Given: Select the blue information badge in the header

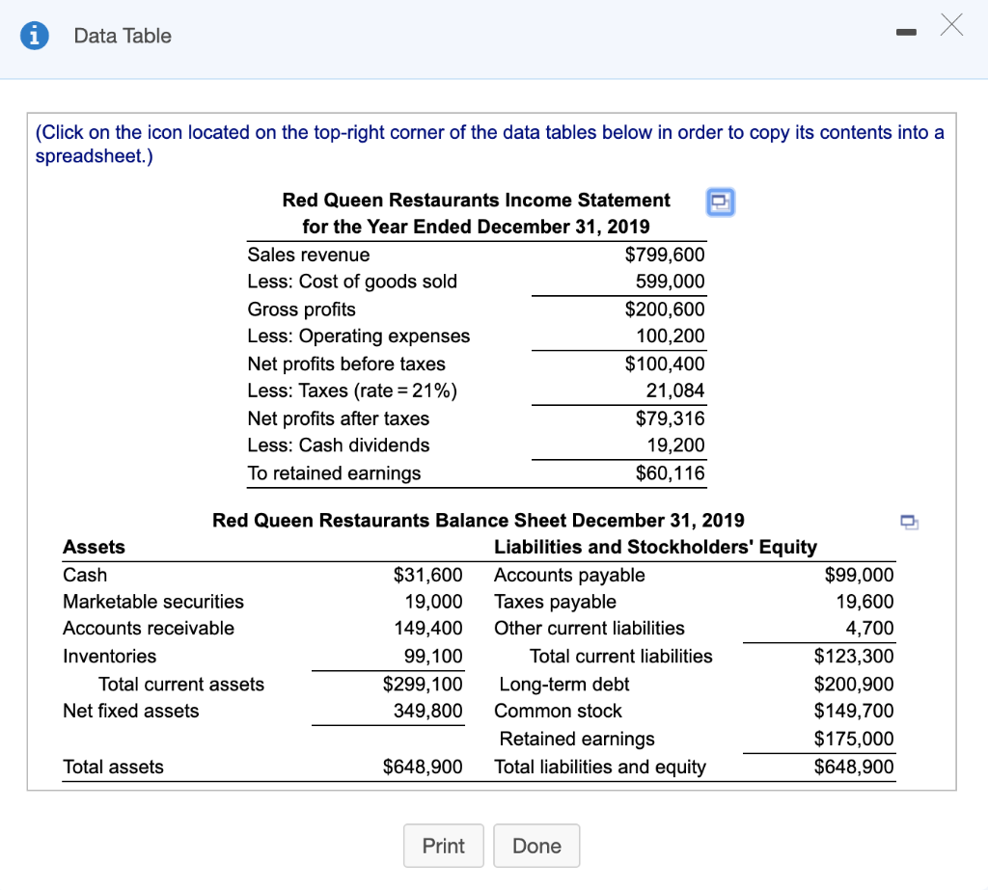Looking at the screenshot, I should click(x=36, y=36).
